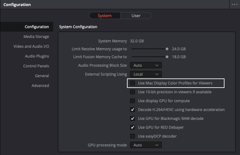Uncheck Decode H.264/HEVC hardware acceleration
Viewport: 240px width, 155px height.
[133, 109]
